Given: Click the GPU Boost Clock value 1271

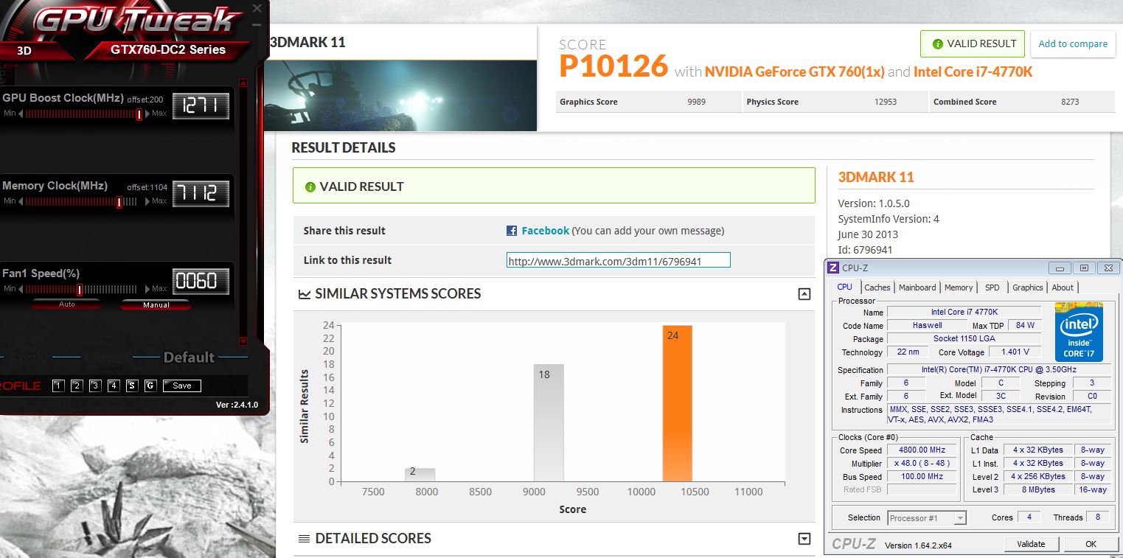Looking at the screenshot, I should (x=201, y=106).
